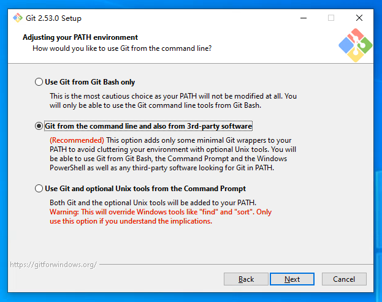Minimize the Git Setup window
Viewport: 382px width, 302px height.
(303, 18)
